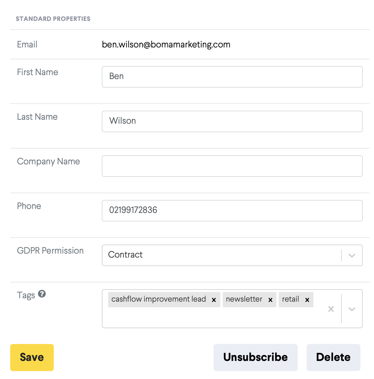Click the newsletter tag label
The image size is (374, 379).
pos(244,299)
